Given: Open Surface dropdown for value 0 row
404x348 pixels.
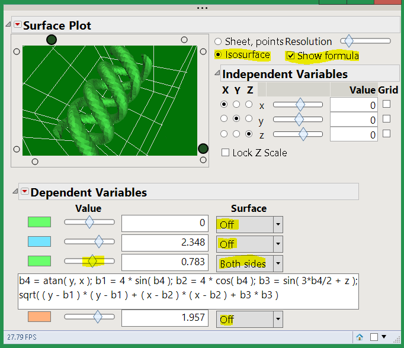Looking at the screenshot, I should [x=249, y=224].
